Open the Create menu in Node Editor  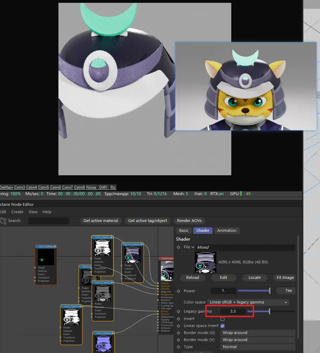pyautogui.click(x=17, y=212)
